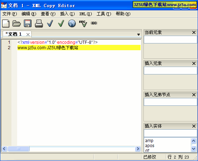Screen dimensions: 198x161
Task: Click the chain link toolbar icon
Action: tap(94, 23)
